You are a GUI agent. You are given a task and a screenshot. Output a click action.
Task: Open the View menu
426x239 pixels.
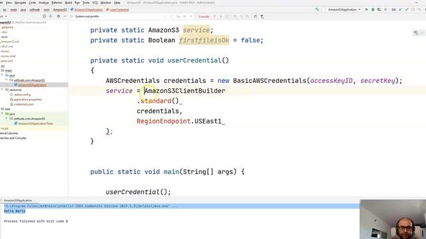[x=9, y=3]
